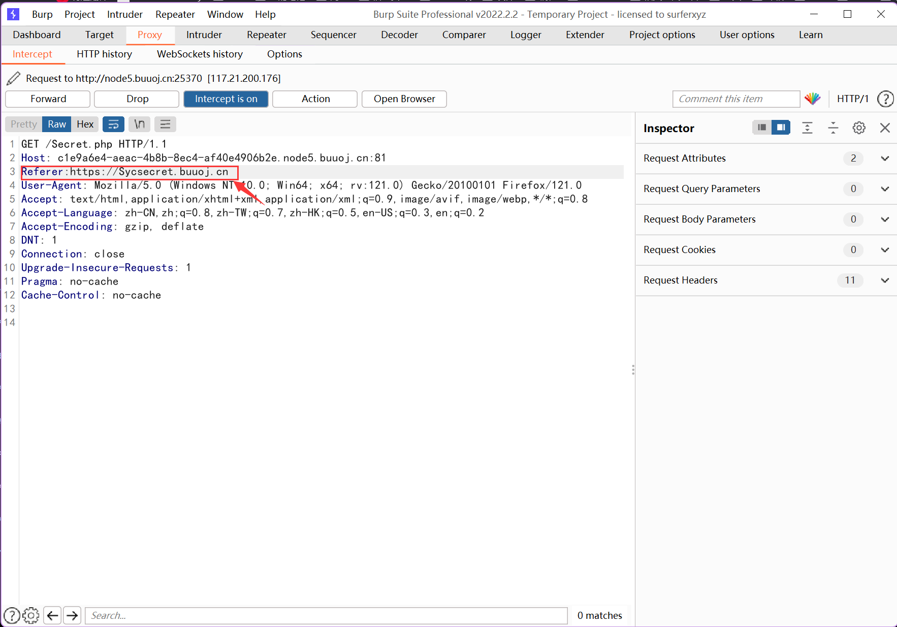Open the message editor hamburger menu
The height and width of the screenshot is (627, 897).
coord(165,124)
